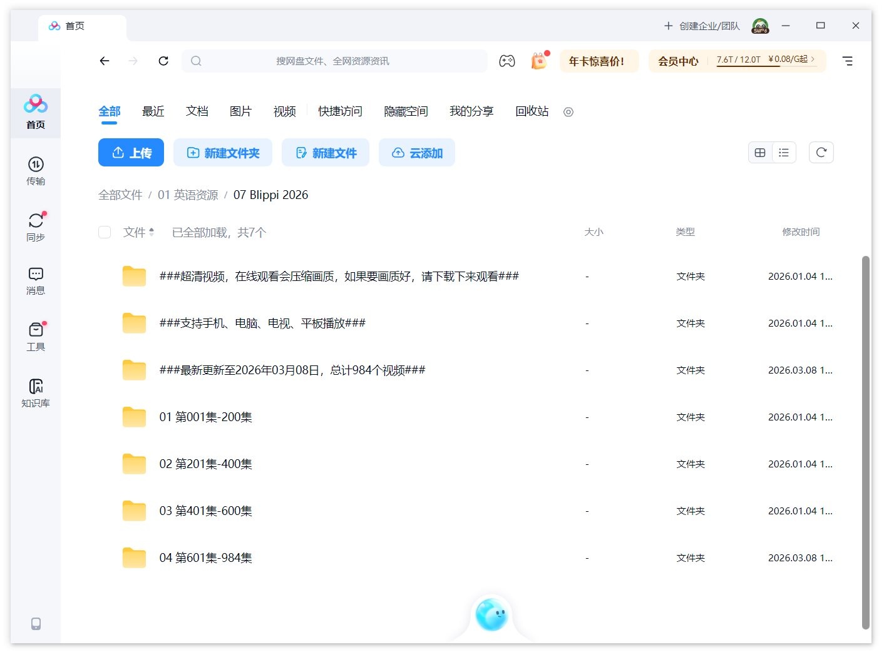Open the hamburger menu at top right
The image size is (884, 657).
coord(848,61)
